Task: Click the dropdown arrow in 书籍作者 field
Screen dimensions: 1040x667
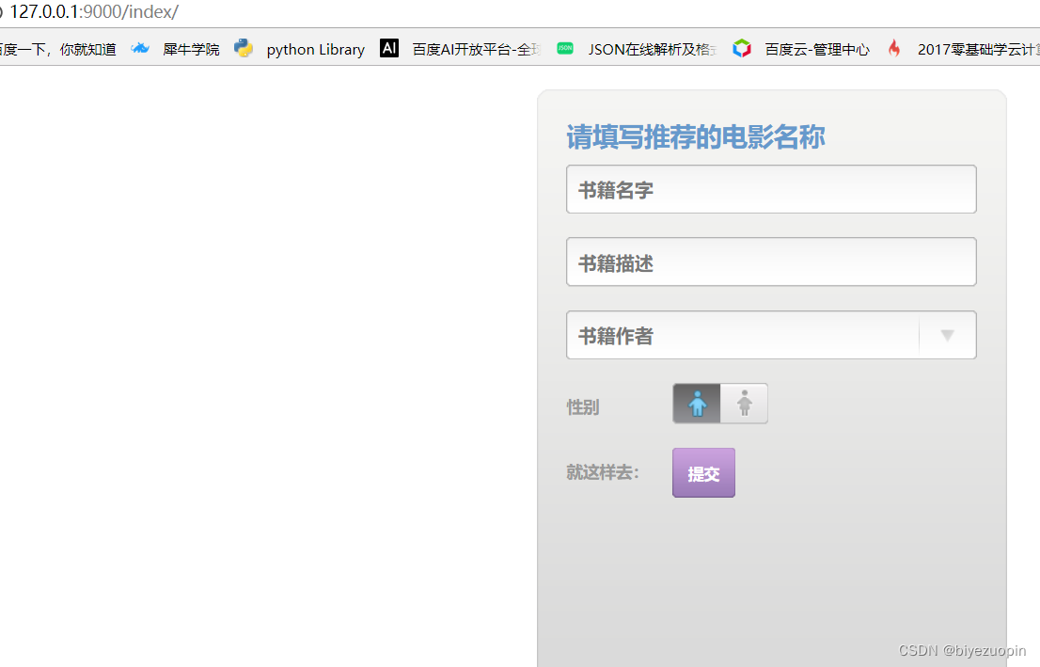Action: (947, 336)
